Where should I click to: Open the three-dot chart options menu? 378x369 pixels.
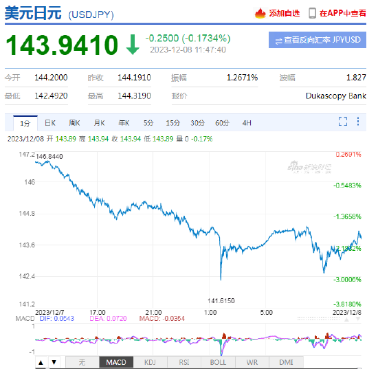click(x=358, y=122)
